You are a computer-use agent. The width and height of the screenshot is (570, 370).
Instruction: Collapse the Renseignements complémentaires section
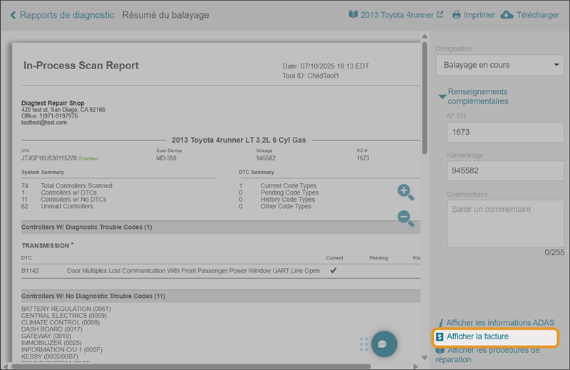442,96
